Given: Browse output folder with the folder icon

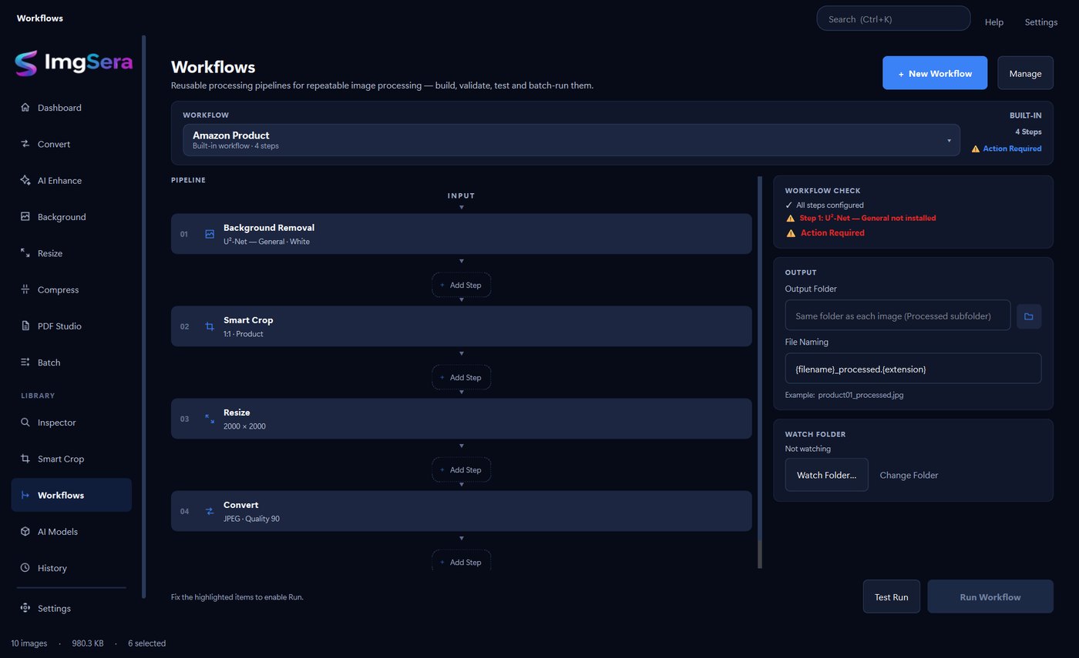Looking at the screenshot, I should point(1029,316).
